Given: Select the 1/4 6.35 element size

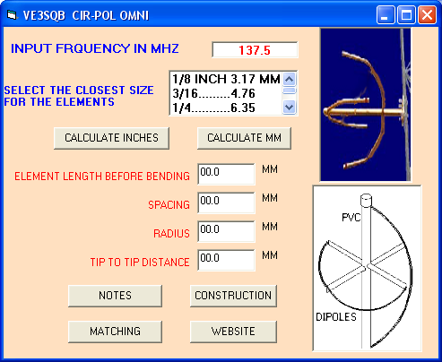Looking at the screenshot, I should (226, 108).
